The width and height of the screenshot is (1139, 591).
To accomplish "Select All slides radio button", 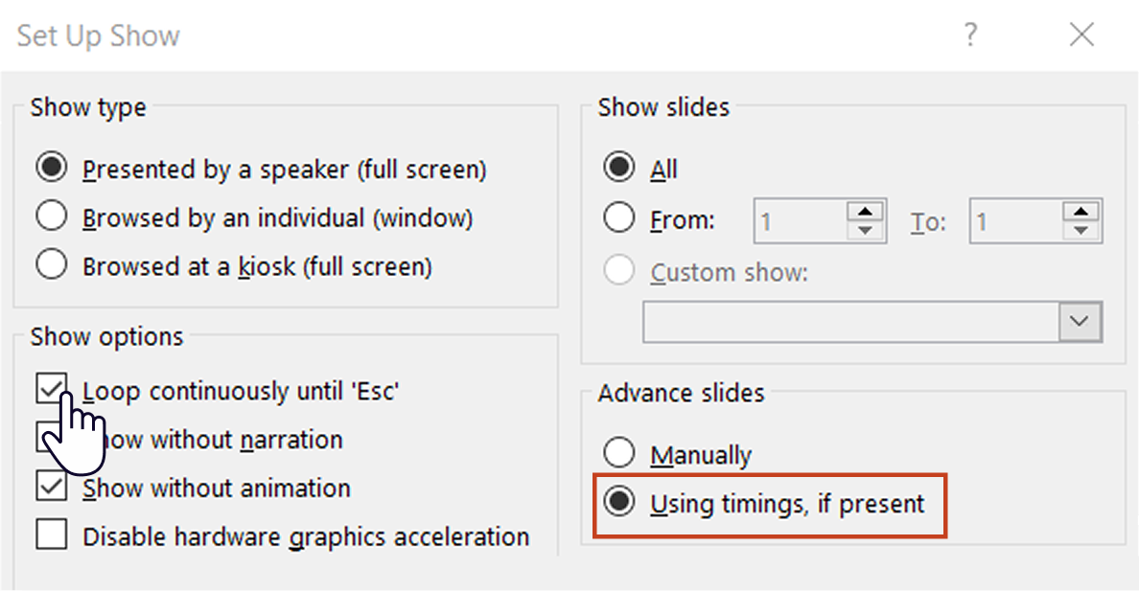I will (619, 167).
